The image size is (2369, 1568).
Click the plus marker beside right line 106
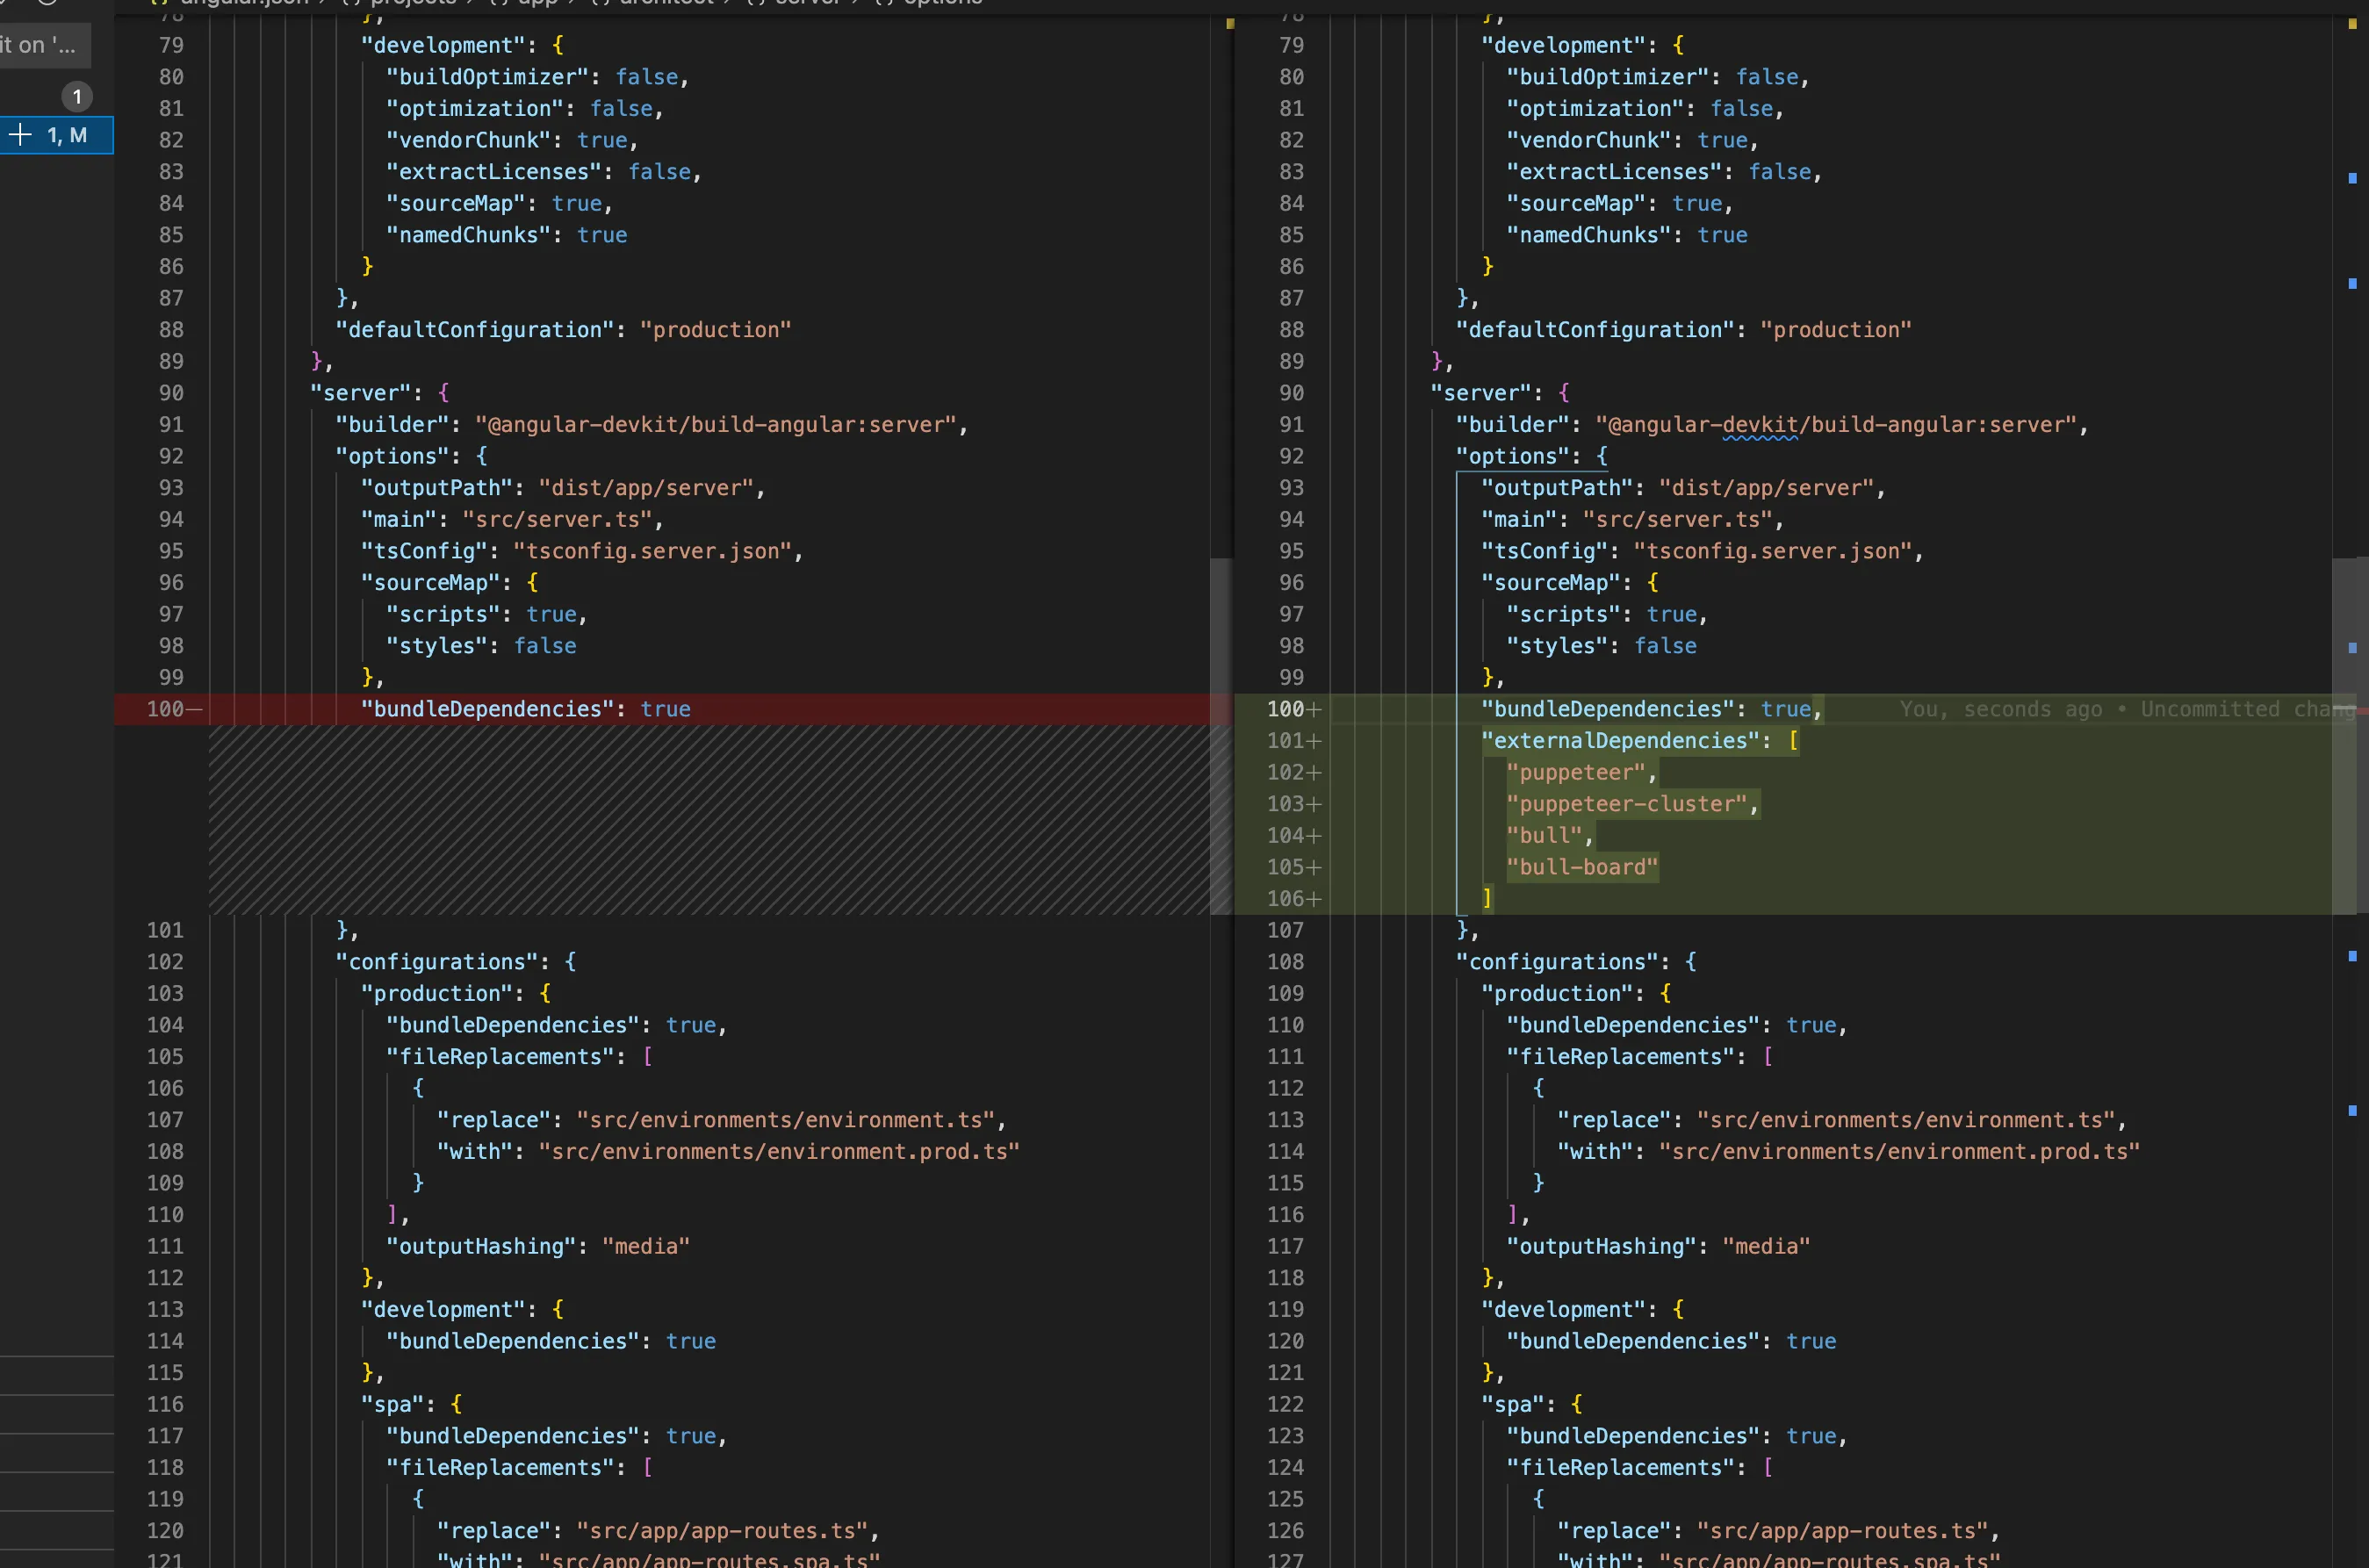1314,899
